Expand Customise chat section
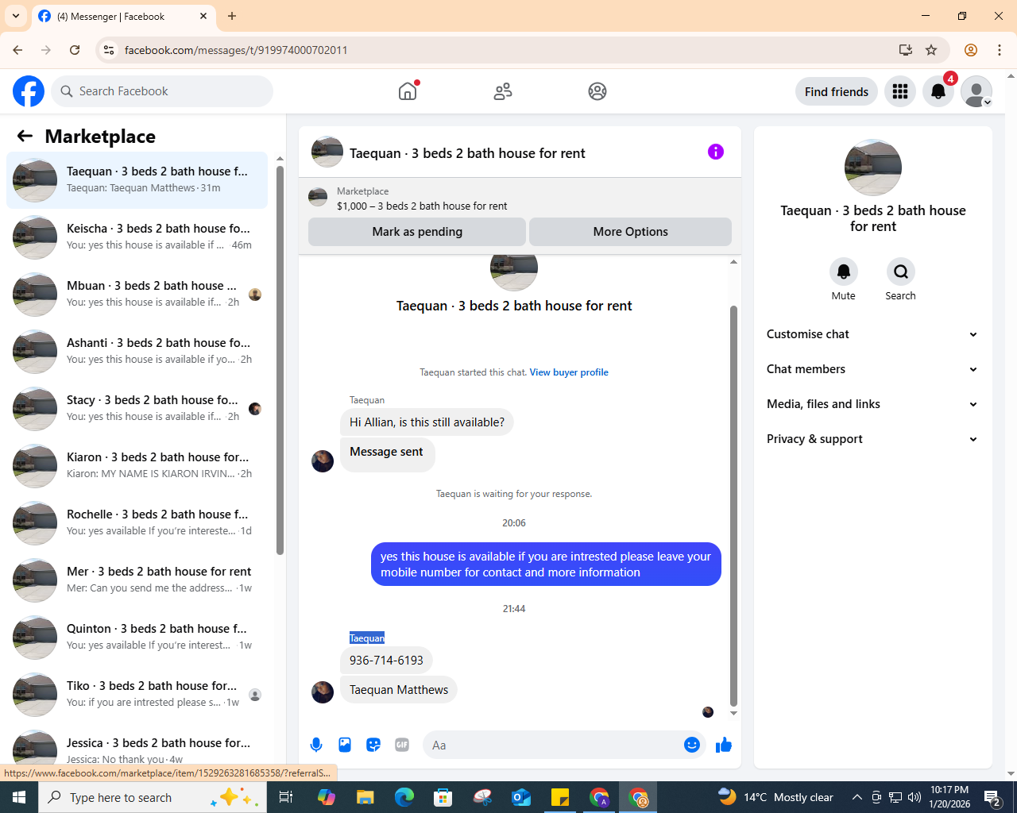This screenshot has width=1017, height=813. [872, 334]
